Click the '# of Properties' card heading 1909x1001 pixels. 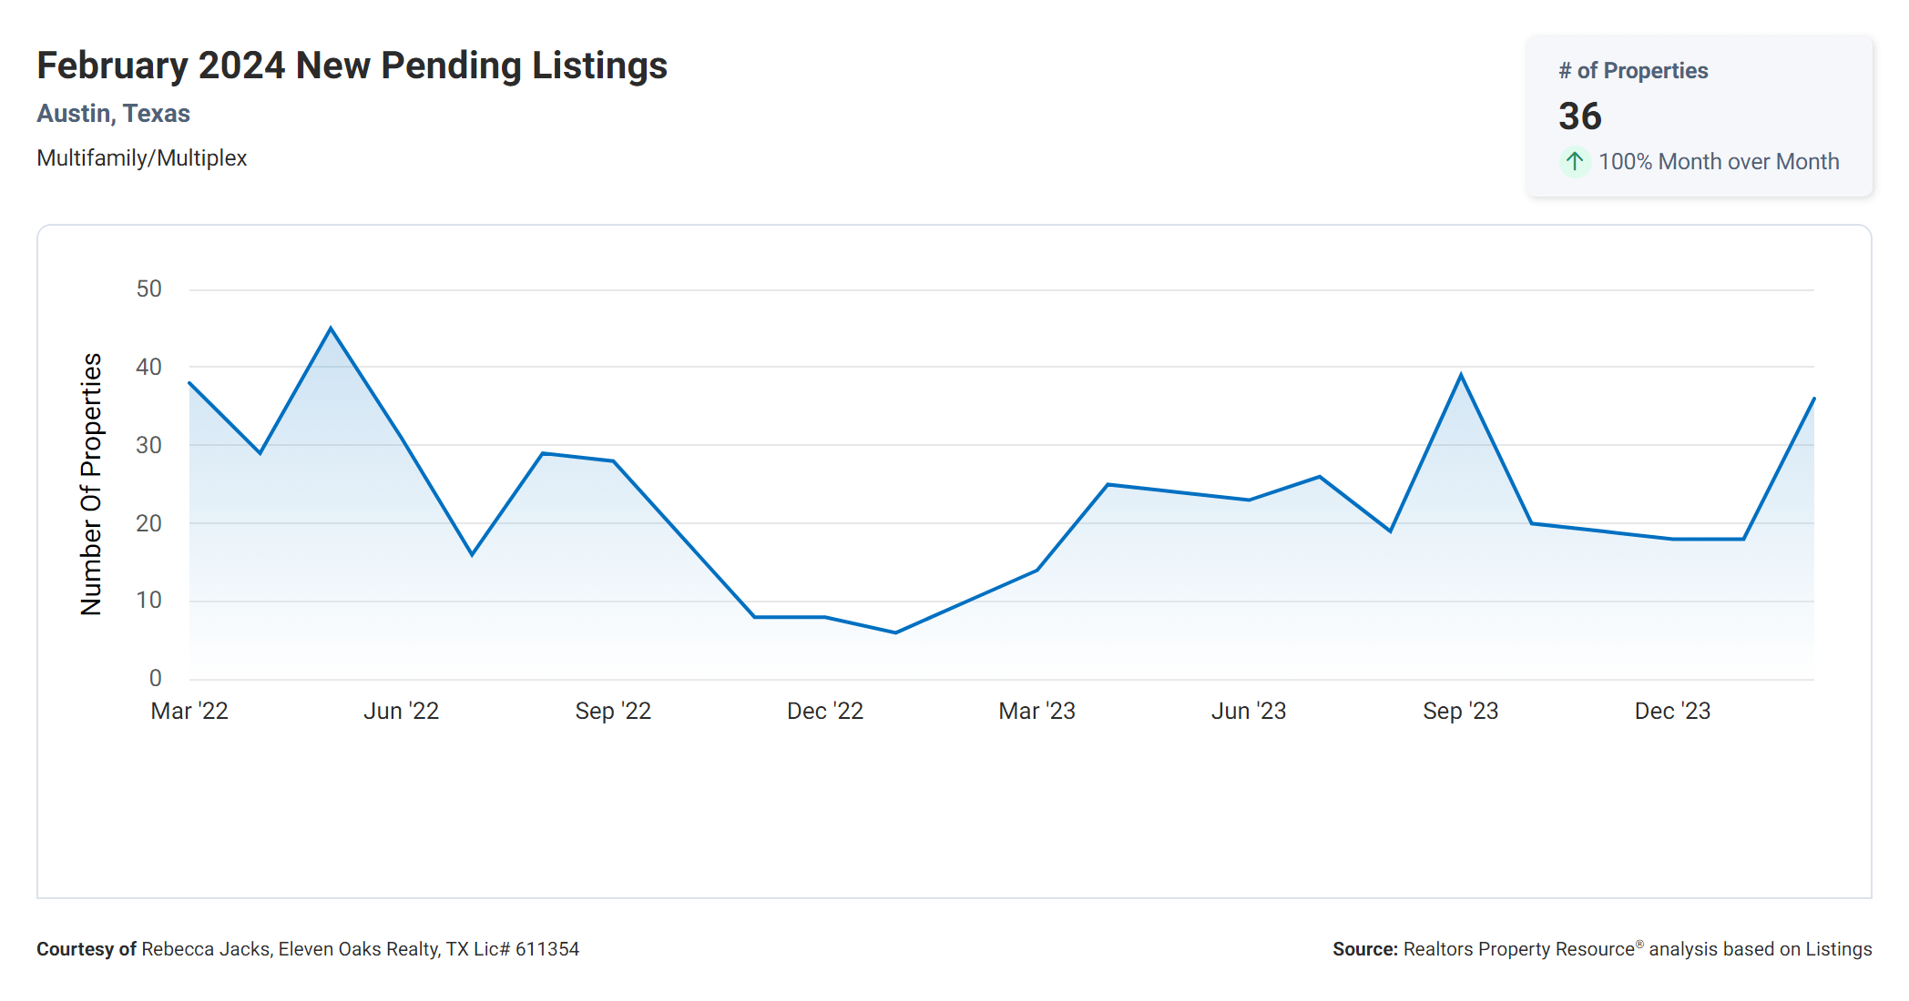1633,71
